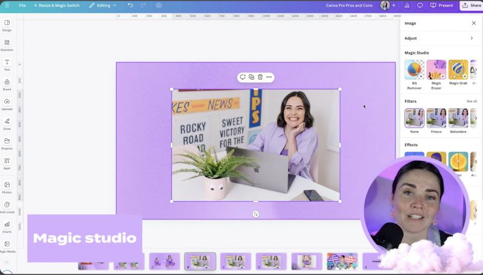The width and height of the screenshot is (483, 275).
Task: Select page 5 thumbnail
Action: click(x=235, y=261)
